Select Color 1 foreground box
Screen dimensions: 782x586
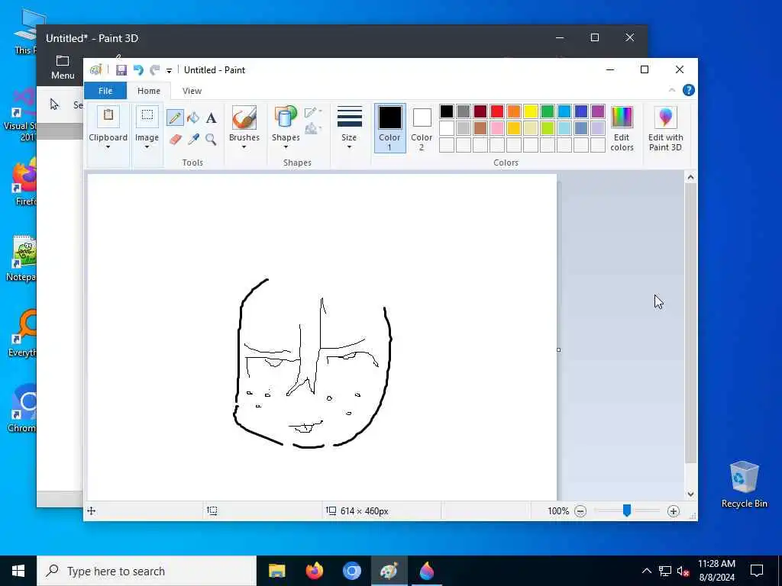pyautogui.click(x=389, y=127)
